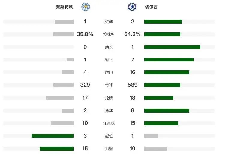
Task: Click Chelsea's green 射门 bar
Action: (x=167, y=73)
